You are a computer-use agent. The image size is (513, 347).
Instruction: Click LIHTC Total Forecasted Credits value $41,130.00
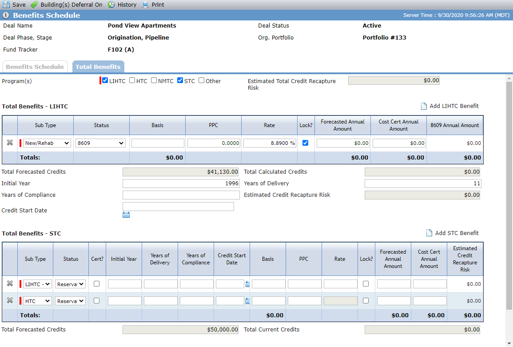[x=181, y=172]
